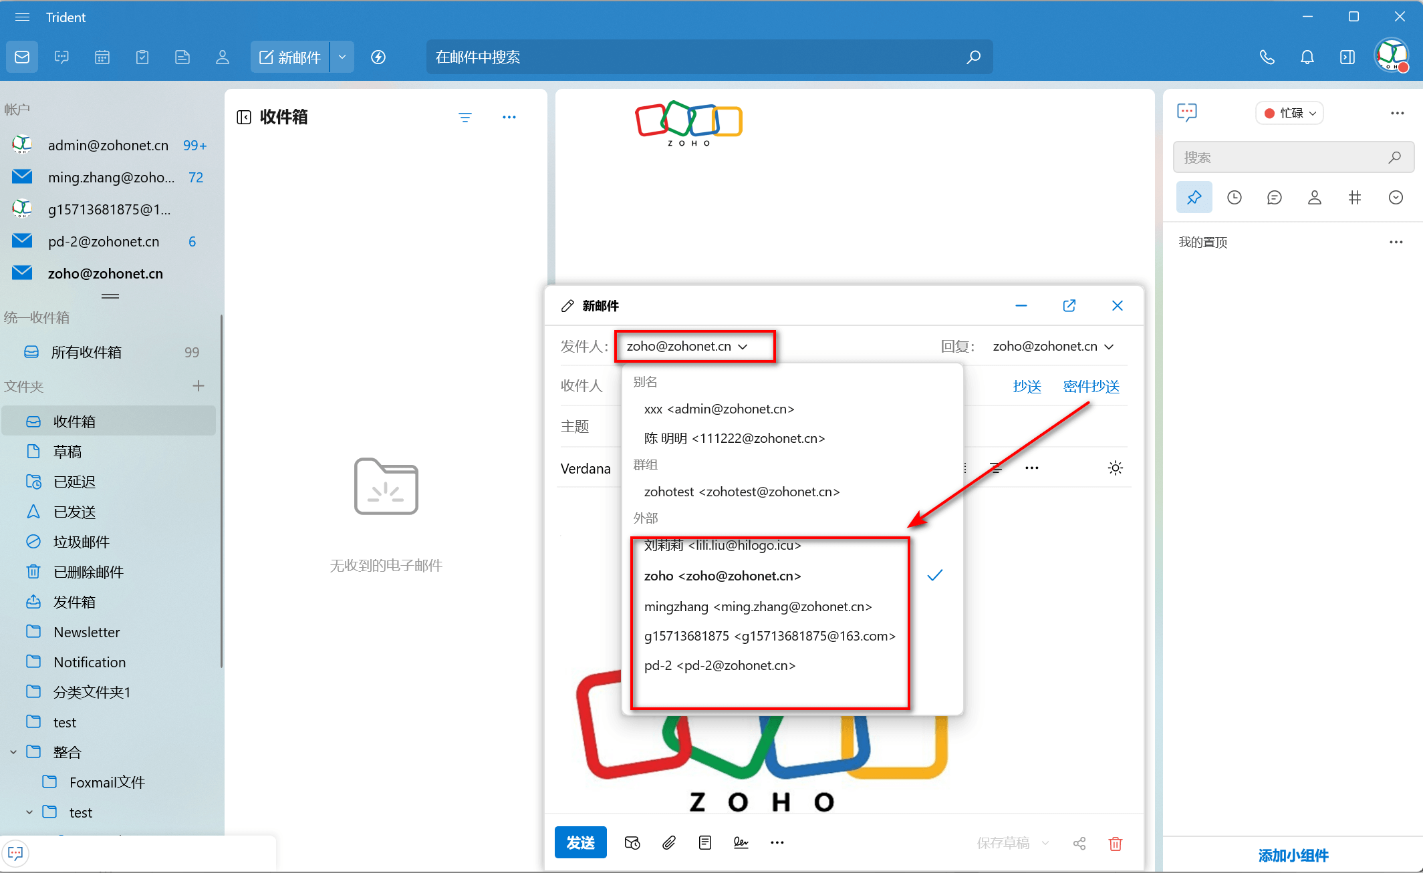Open the Chat module icon in top bar
1423x873 pixels.
click(61, 57)
